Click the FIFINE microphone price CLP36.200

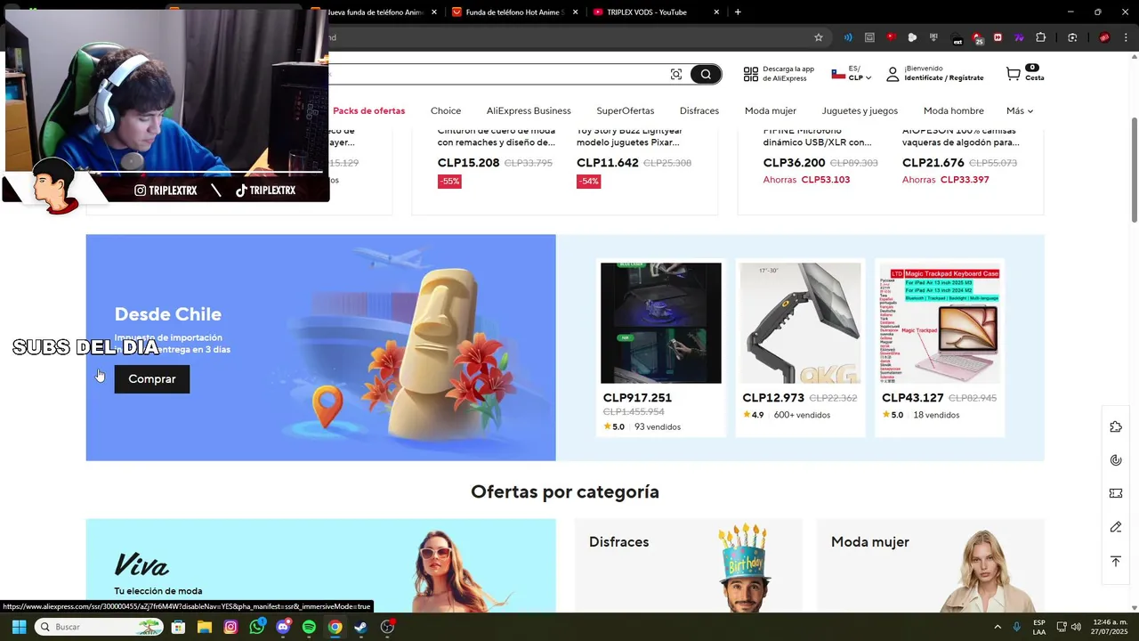(x=795, y=163)
